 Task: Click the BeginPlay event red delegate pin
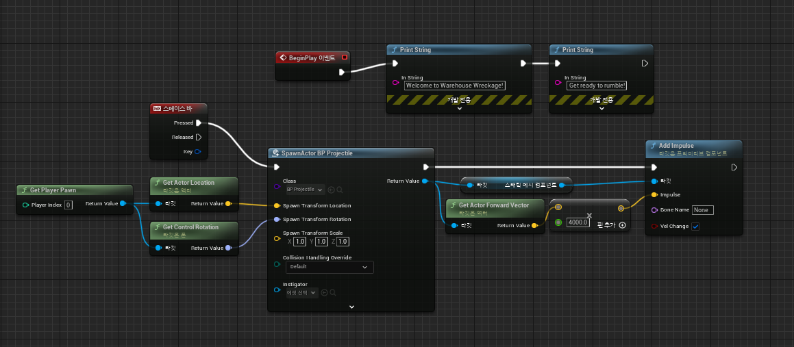[x=345, y=57]
